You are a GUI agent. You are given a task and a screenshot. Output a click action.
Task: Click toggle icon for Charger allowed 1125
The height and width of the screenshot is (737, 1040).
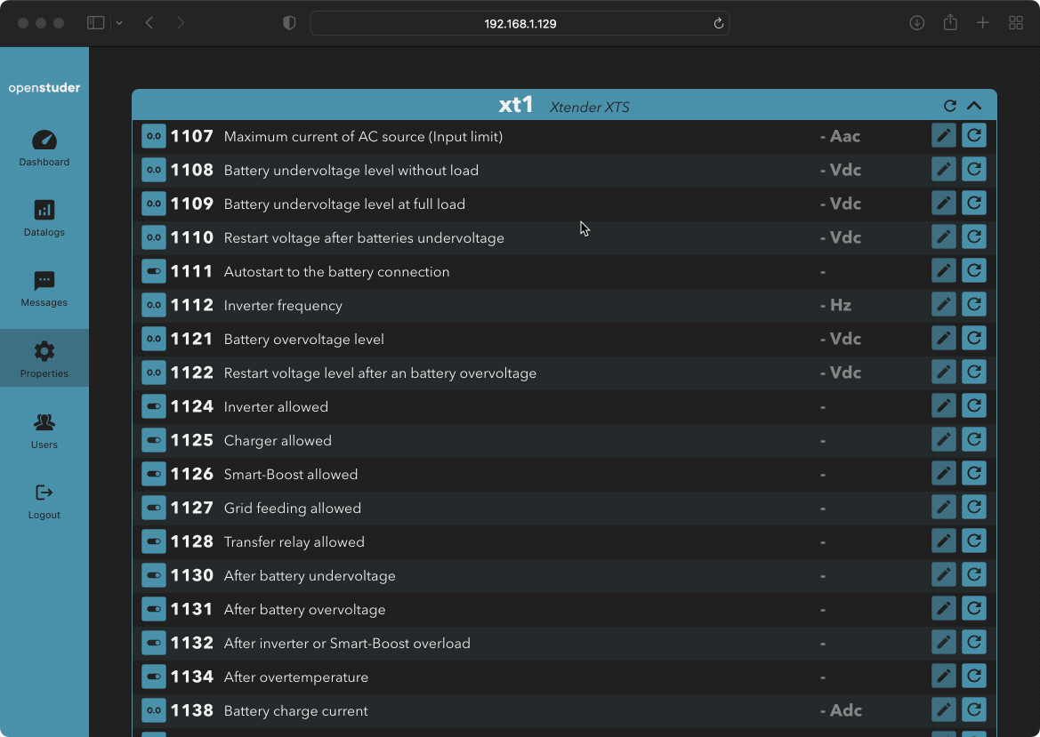click(x=154, y=440)
